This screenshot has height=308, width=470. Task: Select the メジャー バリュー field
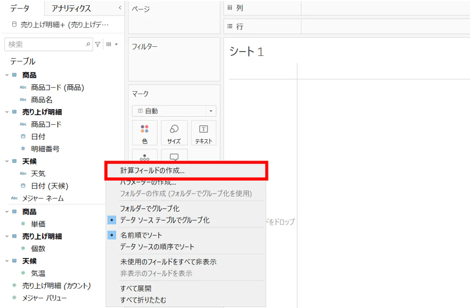coord(44,298)
